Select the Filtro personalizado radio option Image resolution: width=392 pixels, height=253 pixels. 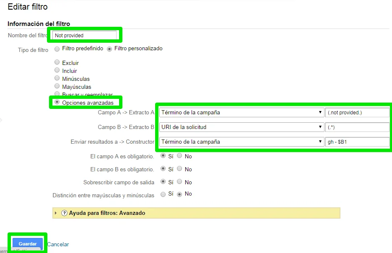click(x=109, y=49)
